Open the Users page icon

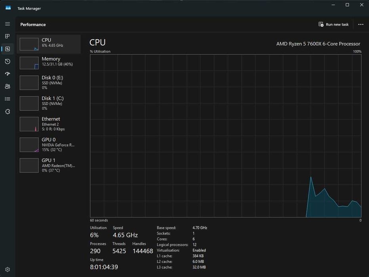(x=8, y=86)
